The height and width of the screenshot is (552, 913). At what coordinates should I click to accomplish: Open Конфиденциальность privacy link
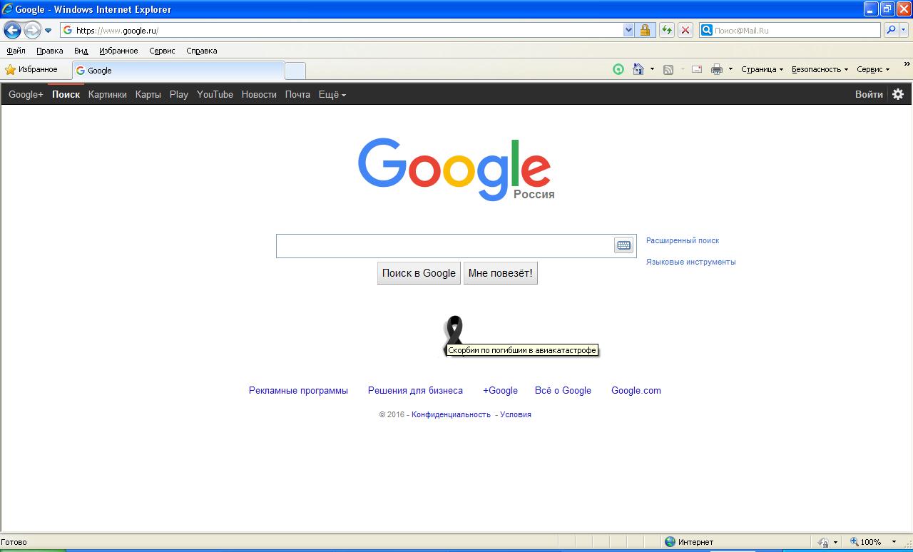[x=451, y=414]
